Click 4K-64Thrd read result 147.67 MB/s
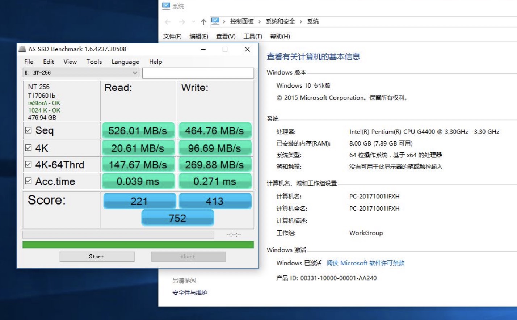The width and height of the screenshot is (517, 320). point(138,165)
